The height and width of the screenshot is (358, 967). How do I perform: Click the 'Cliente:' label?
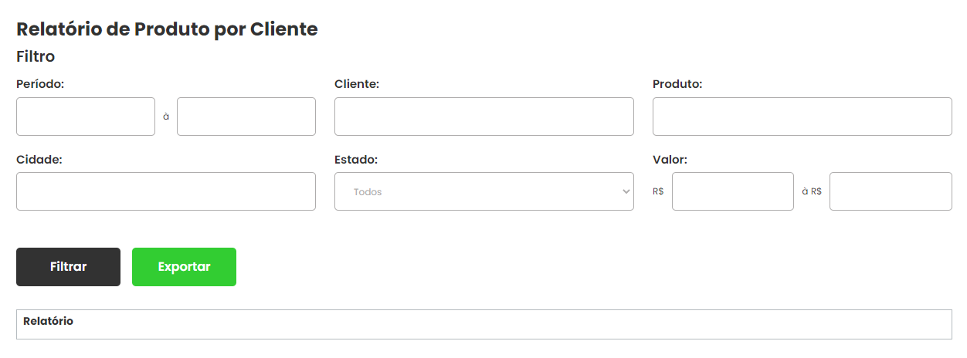click(x=357, y=84)
